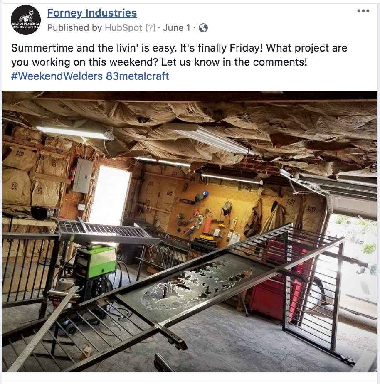Open the workshop photo in viewer

[190, 231]
